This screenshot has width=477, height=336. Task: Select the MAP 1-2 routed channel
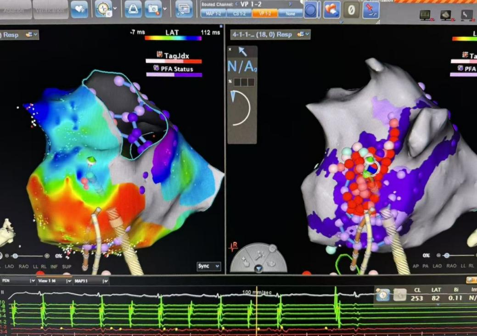[x=213, y=14]
